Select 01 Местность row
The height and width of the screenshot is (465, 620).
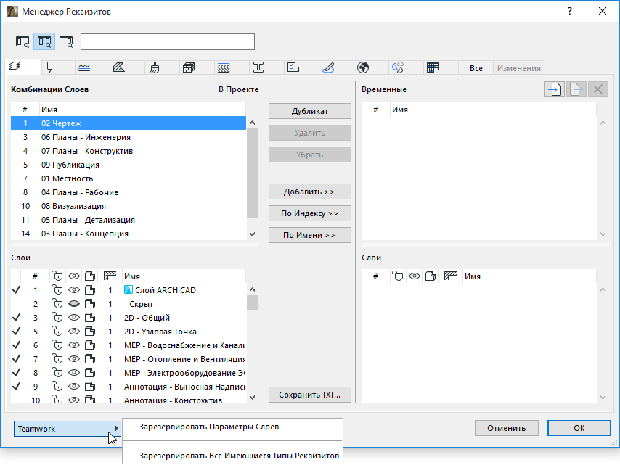(128, 178)
